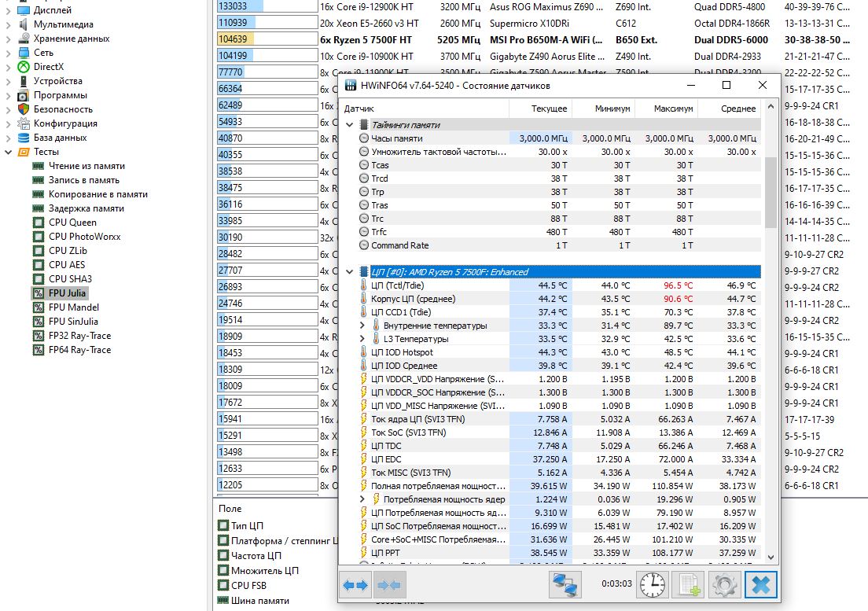Select the CPU ZLib benchmark
The width and height of the screenshot is (868, 611).
pyautogui.click(x=68, y=251)
